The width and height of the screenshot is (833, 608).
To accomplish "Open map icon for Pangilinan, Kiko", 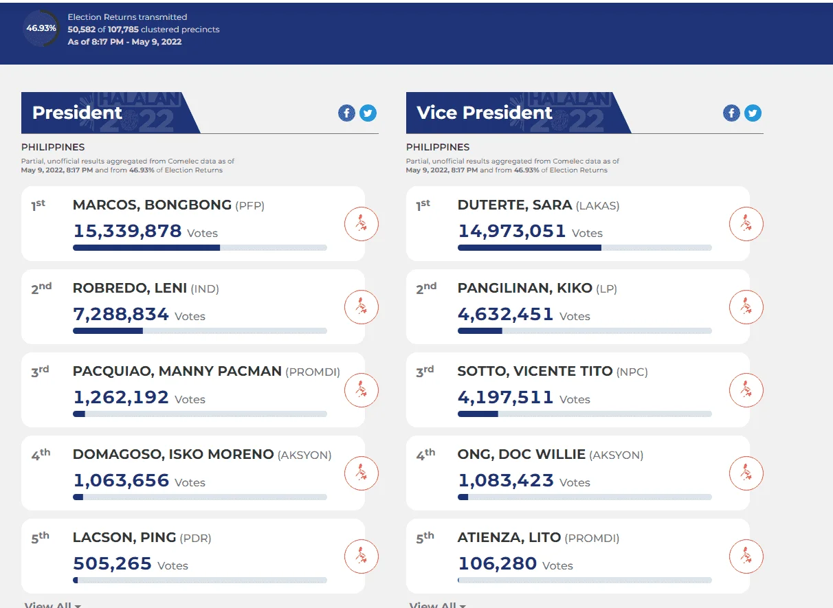I will (746, 307).
